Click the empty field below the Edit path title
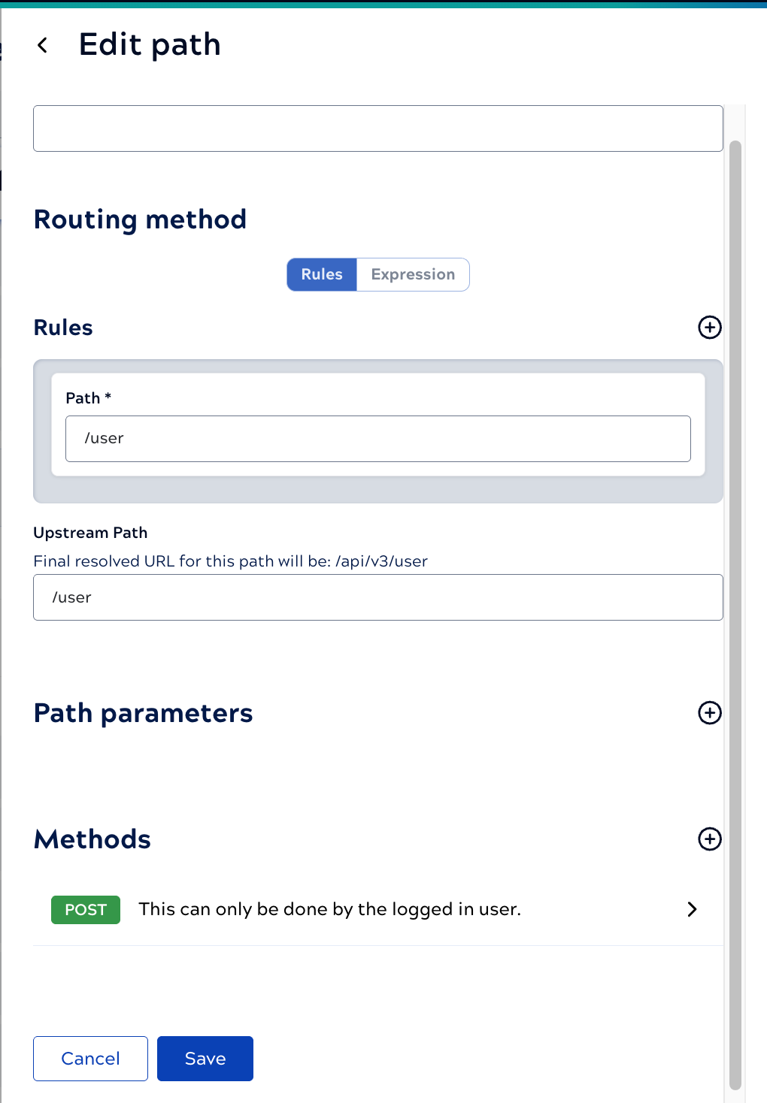Image resolution: width=767 pixels, height=1103 pixels. [377, 128]
